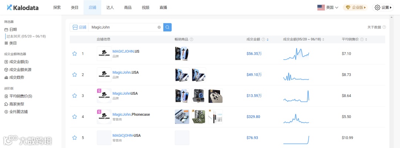
Task: Click the search magnifier button
Action: coord(167,27)
